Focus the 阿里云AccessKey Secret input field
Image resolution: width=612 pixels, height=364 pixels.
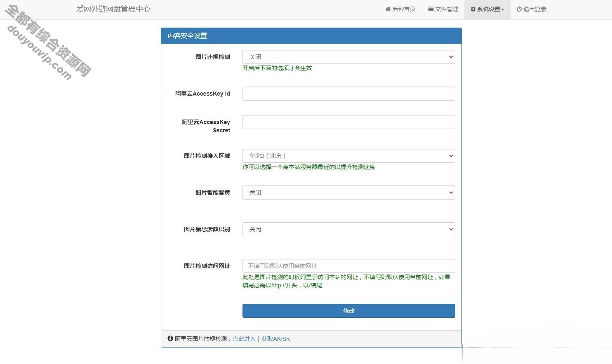pyautogui.click(x=348, y=122)
